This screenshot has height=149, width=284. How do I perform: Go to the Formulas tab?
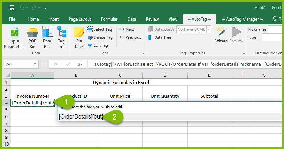109,19
